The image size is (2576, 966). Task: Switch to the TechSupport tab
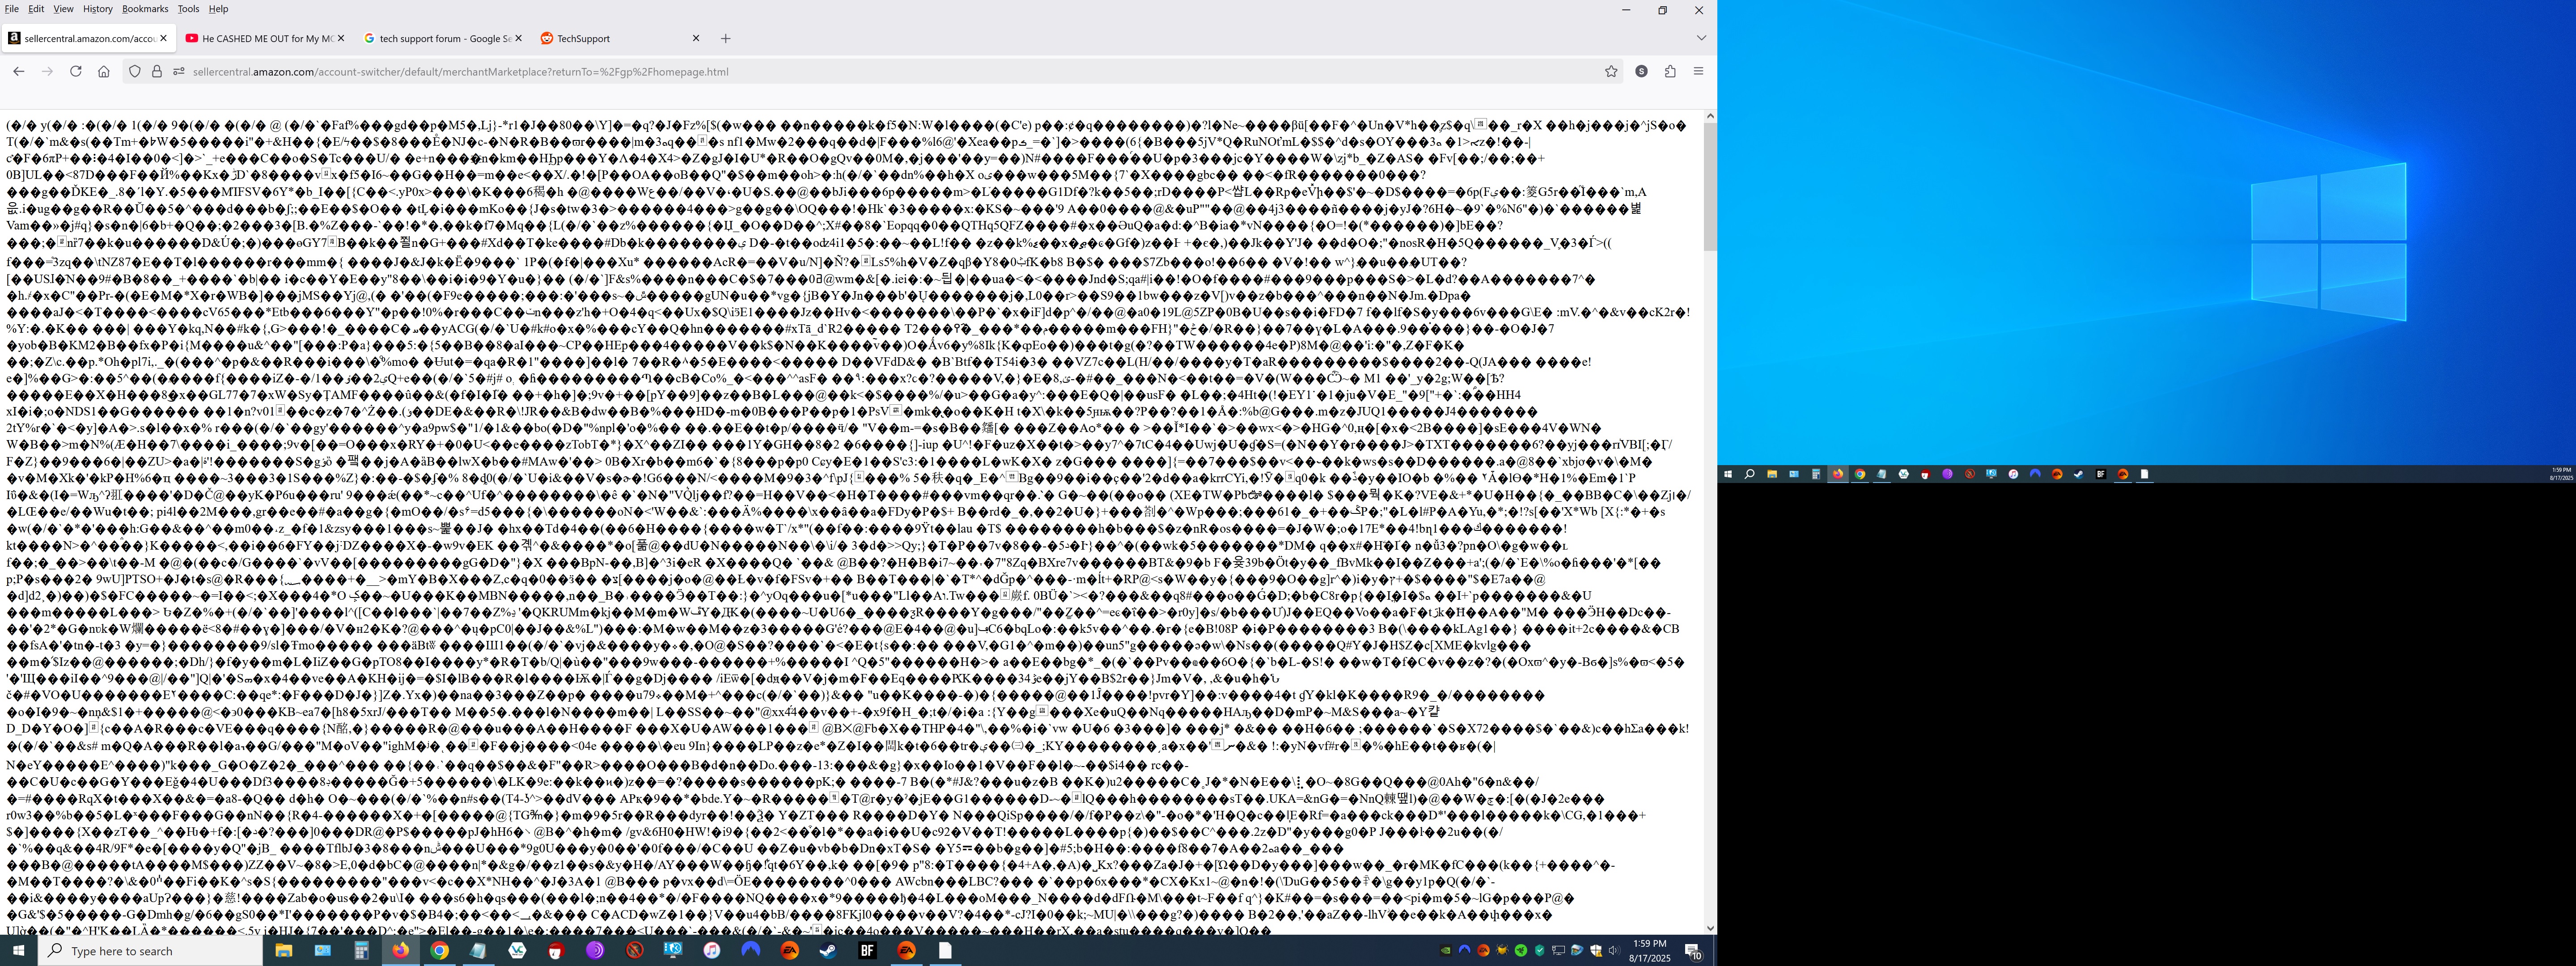(x=620, y=38)
